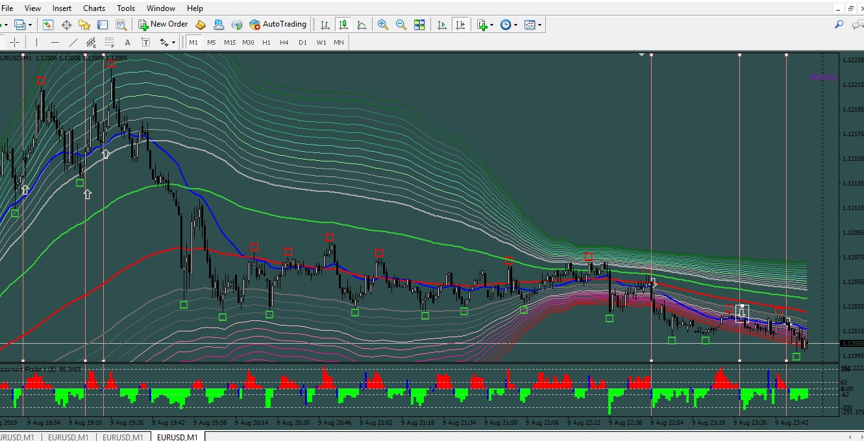
Task: Open the Profiles toolbar icon
Action: click(19, 25)
